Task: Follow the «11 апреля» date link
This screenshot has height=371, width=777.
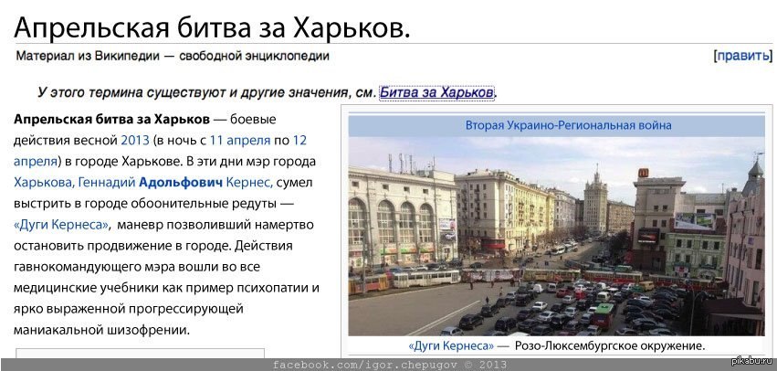Action: point(239,141)
